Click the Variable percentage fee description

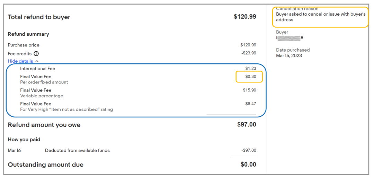coord(42,96)
